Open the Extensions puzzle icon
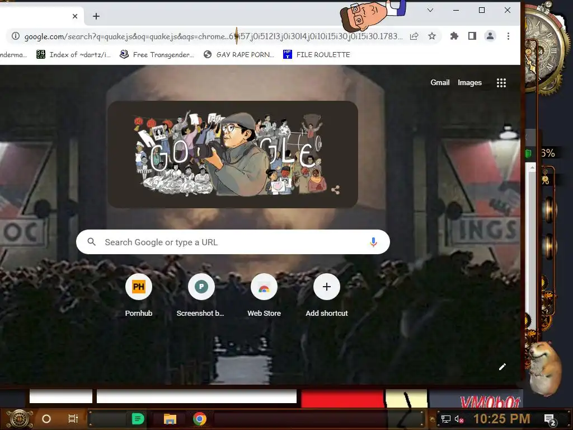This screenshot has width=573, height=430. click(454, 36)
